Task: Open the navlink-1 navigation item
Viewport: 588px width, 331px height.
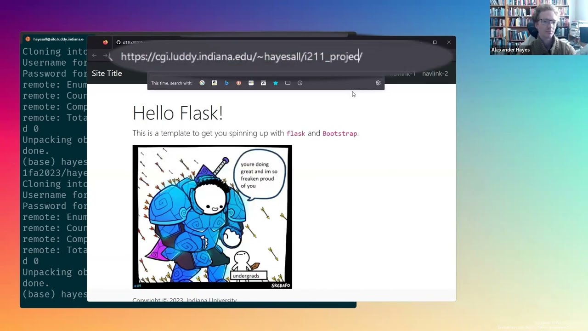Action: click(x=402, y=74)
